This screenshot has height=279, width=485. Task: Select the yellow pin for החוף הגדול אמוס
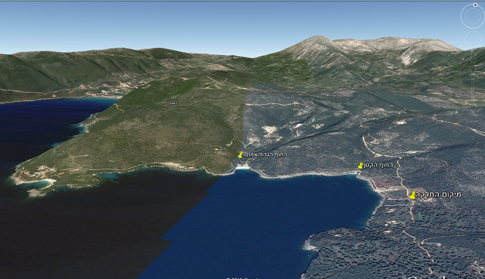[240, 156]
